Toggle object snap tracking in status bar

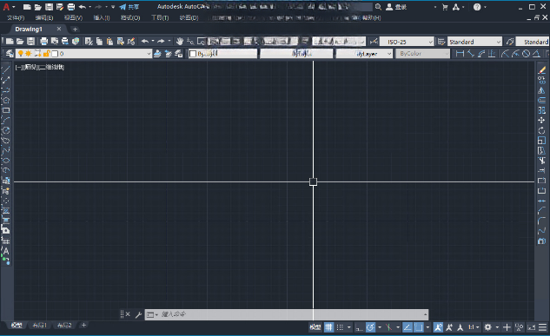pos(408,327)
